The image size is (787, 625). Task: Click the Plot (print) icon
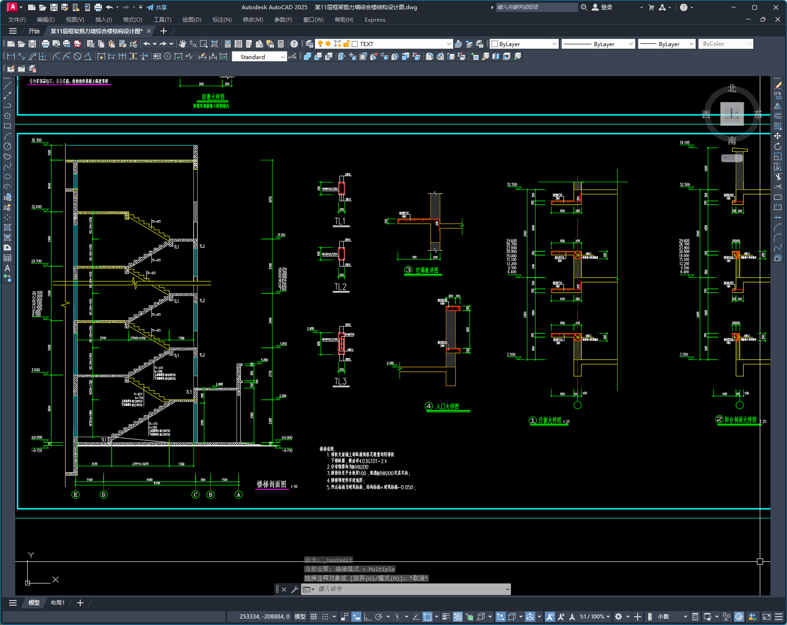(x=45, y=44)
